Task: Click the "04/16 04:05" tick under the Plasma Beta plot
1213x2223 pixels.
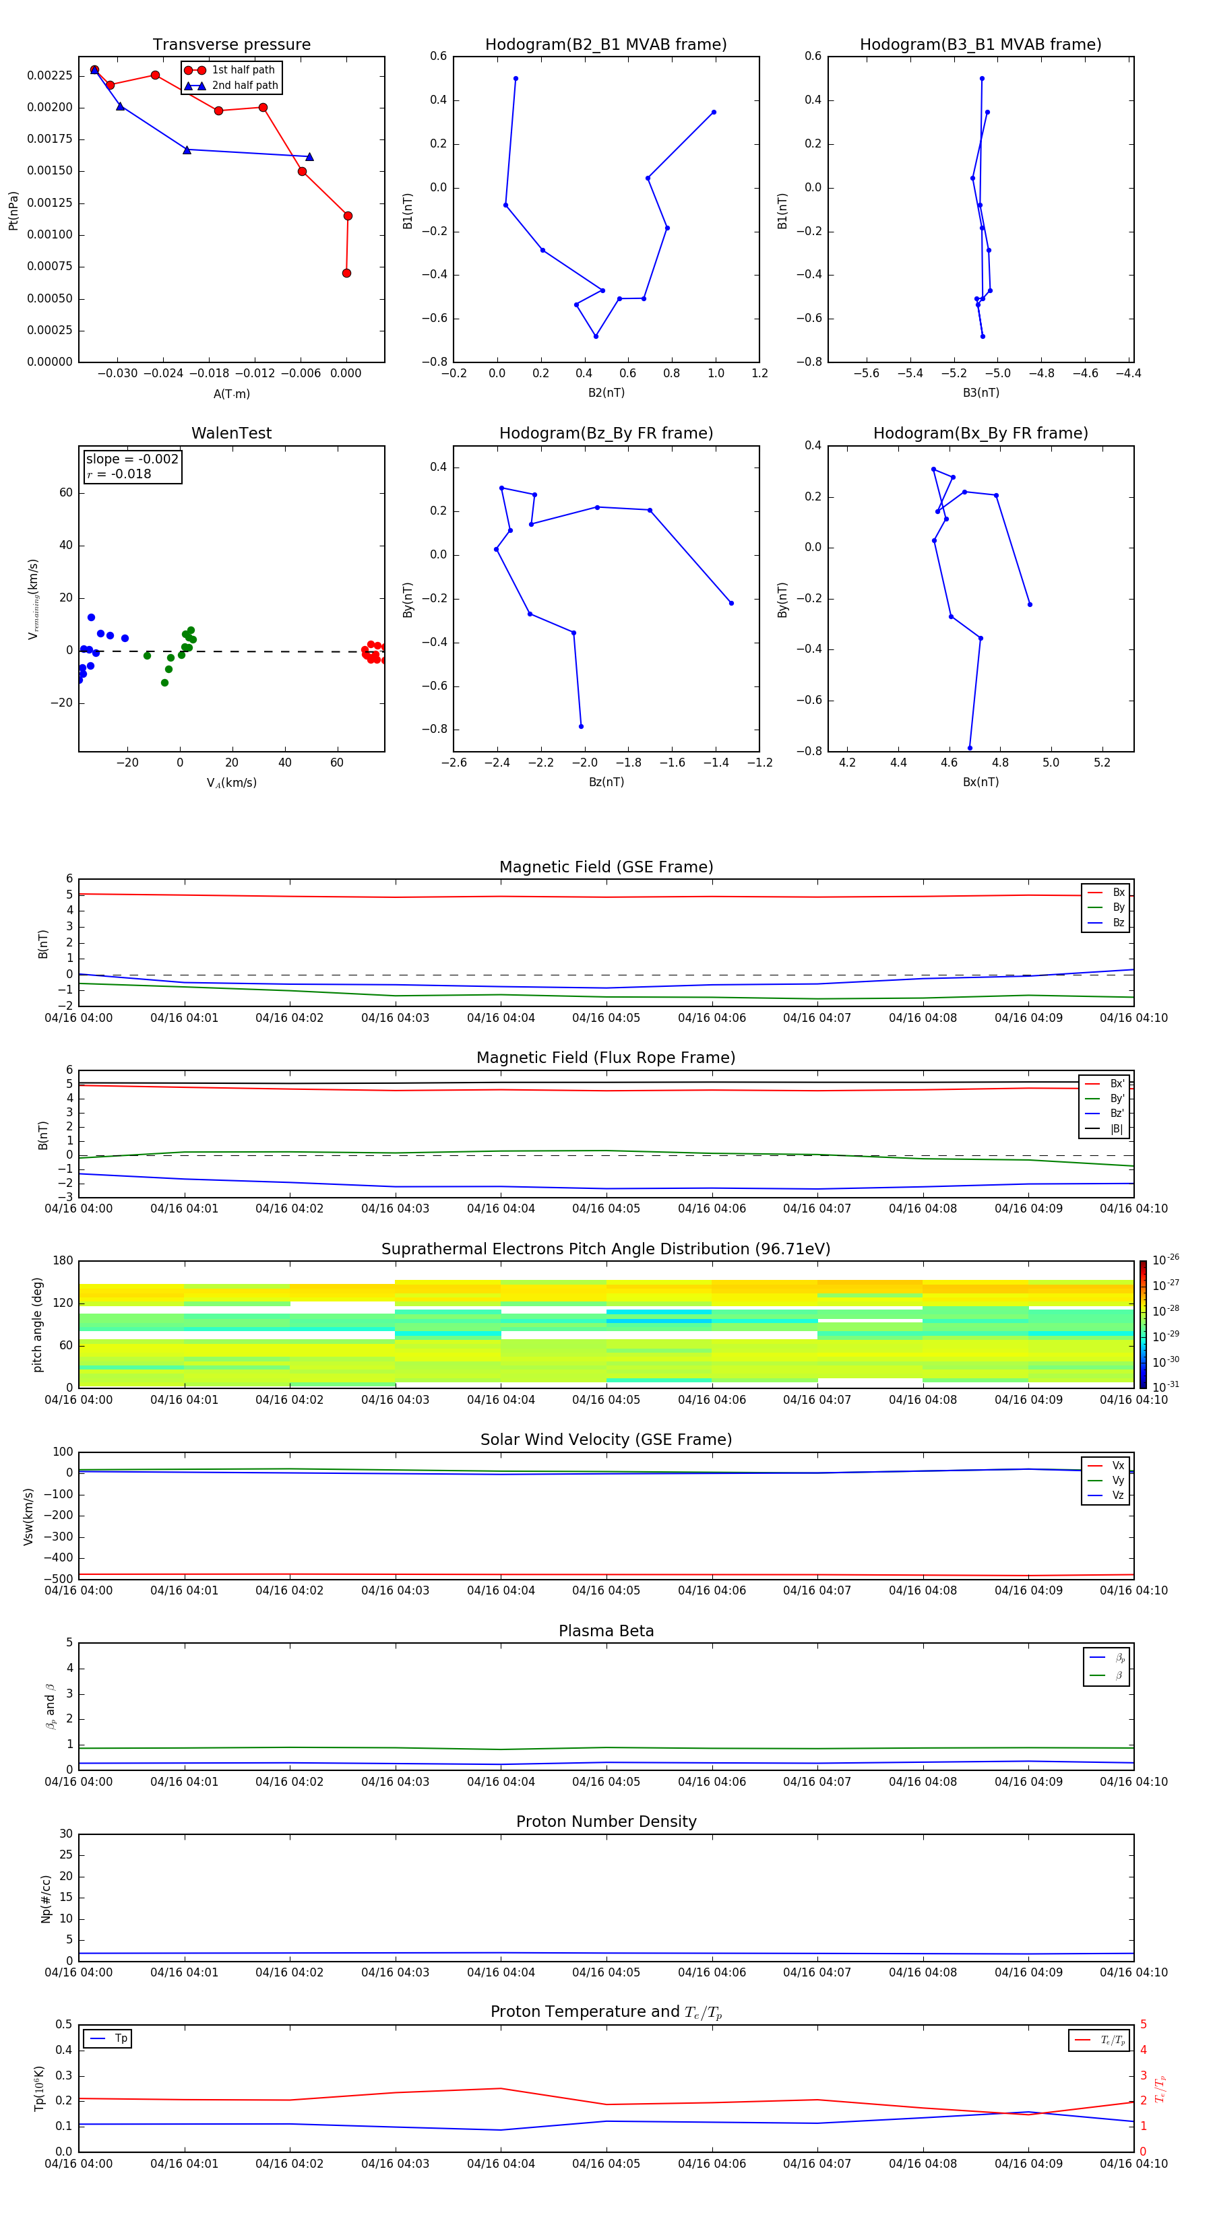Action: pos(606,1782)
